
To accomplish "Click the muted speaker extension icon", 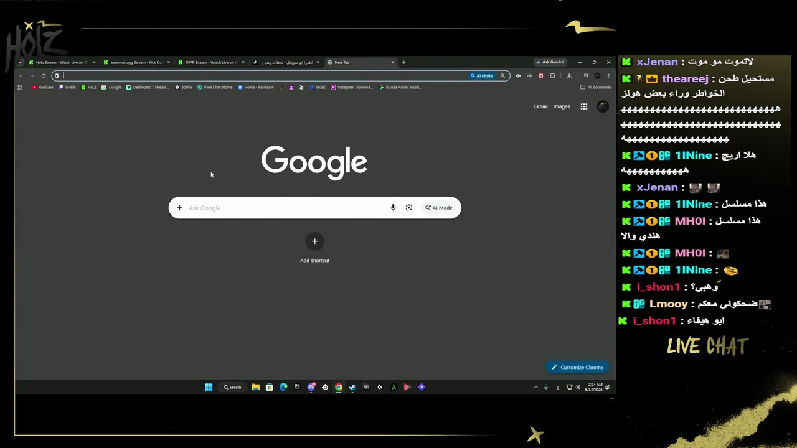I will 518,76.
